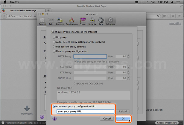This screenshot has width=184, height=125.
Task: Open the Privacy mask icon pane
Action: pyautogui.click(x=83, y=21)
